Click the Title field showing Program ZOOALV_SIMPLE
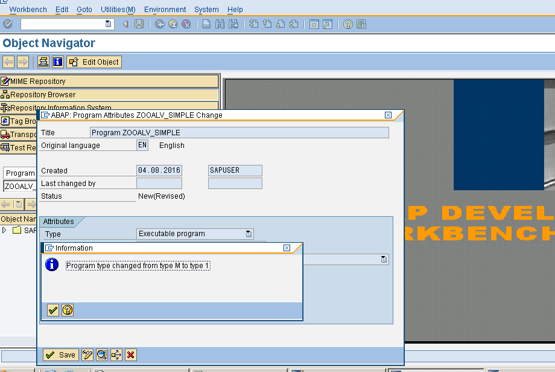This screenshot has height=372, width=555. tap(238, 132)
